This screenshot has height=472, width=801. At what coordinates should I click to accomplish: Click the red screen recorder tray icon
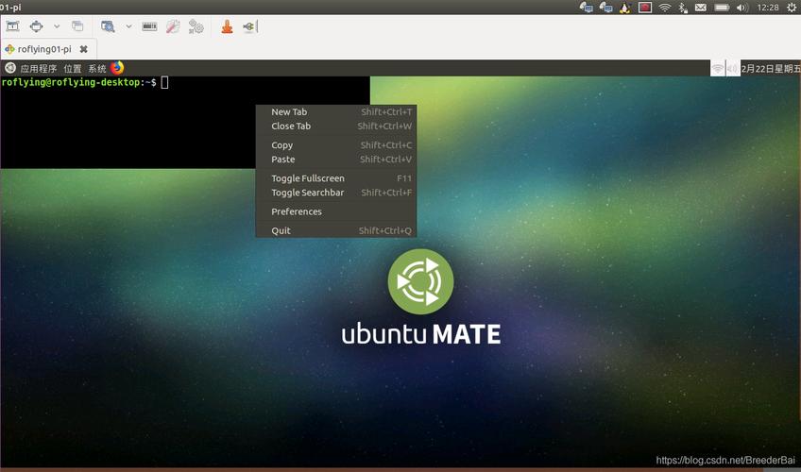point(645,8)
